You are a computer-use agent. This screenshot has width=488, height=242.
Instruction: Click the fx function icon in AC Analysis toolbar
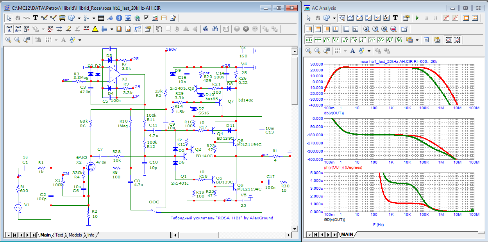pos(386,18)
